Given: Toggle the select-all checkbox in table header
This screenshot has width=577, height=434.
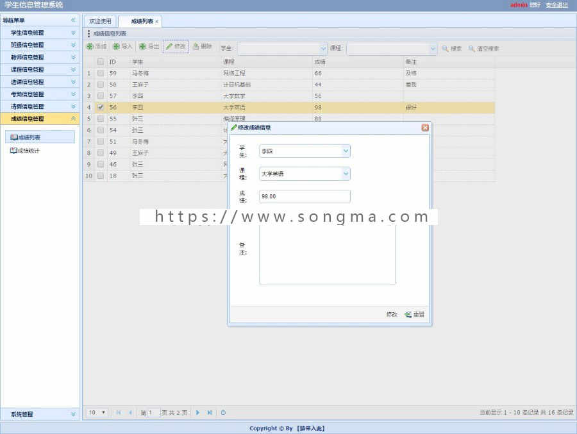Looking at the screenshot, I should click(101, 62).
